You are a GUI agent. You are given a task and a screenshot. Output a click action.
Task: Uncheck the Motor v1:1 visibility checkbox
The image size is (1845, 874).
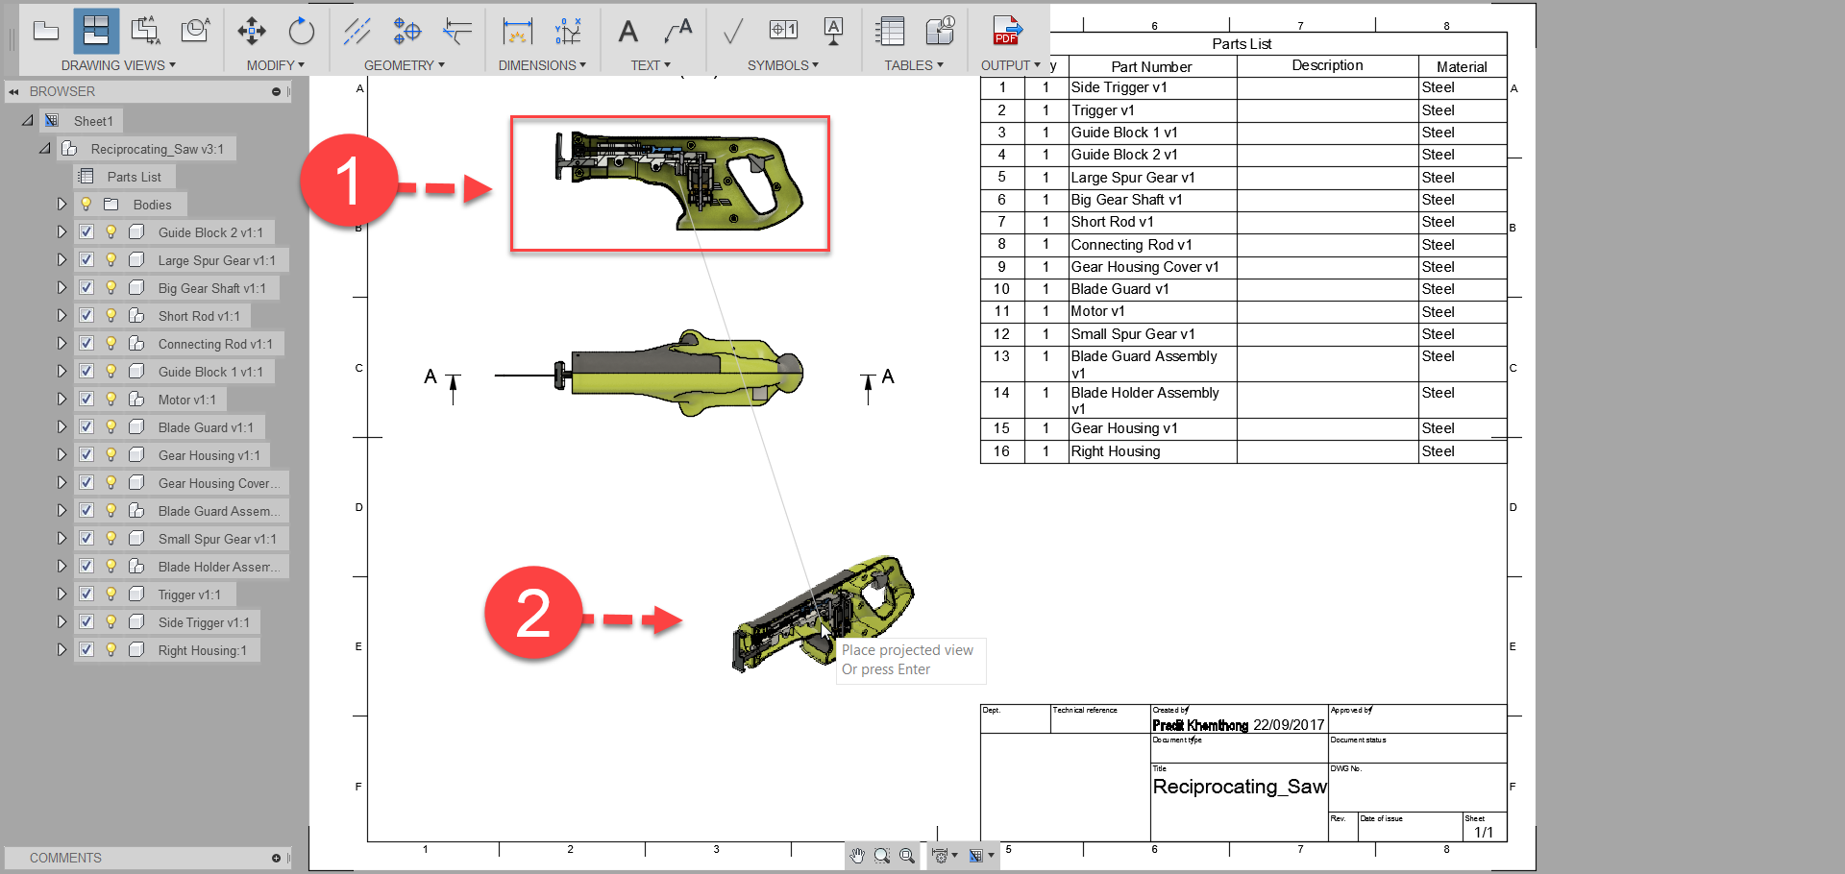tap(86, 399)
